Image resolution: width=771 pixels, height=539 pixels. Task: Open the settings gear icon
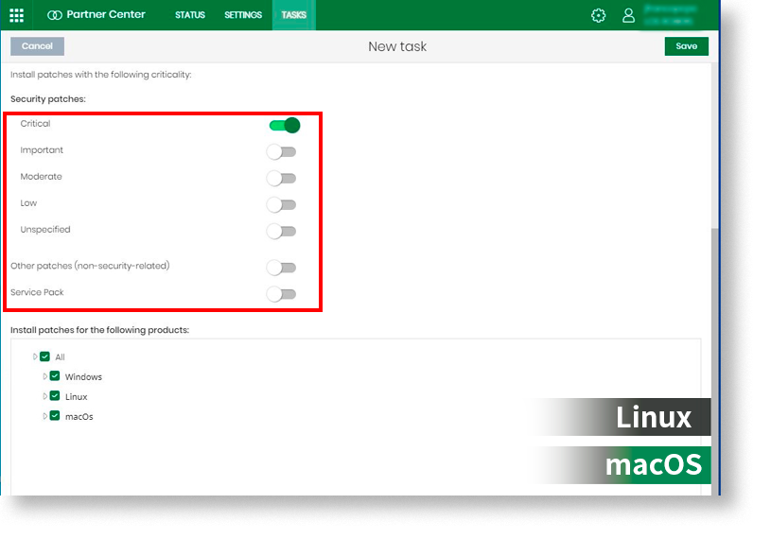[x=599, y=16]
